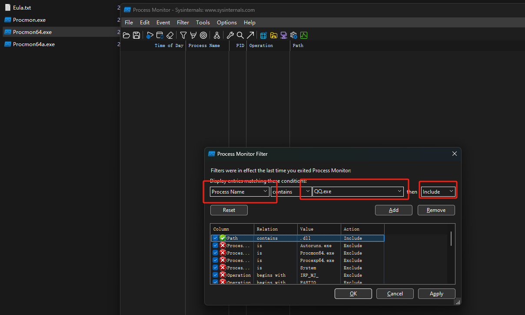Open the contains relation dropdown
525x315 pixels.
click(291, 191)
